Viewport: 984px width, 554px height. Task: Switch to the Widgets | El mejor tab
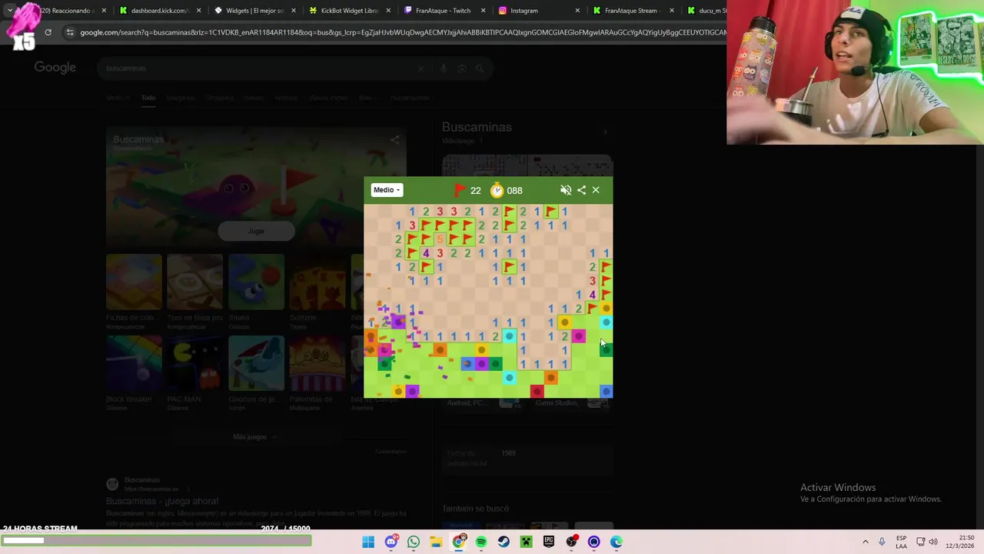click(x=255, y=11)
